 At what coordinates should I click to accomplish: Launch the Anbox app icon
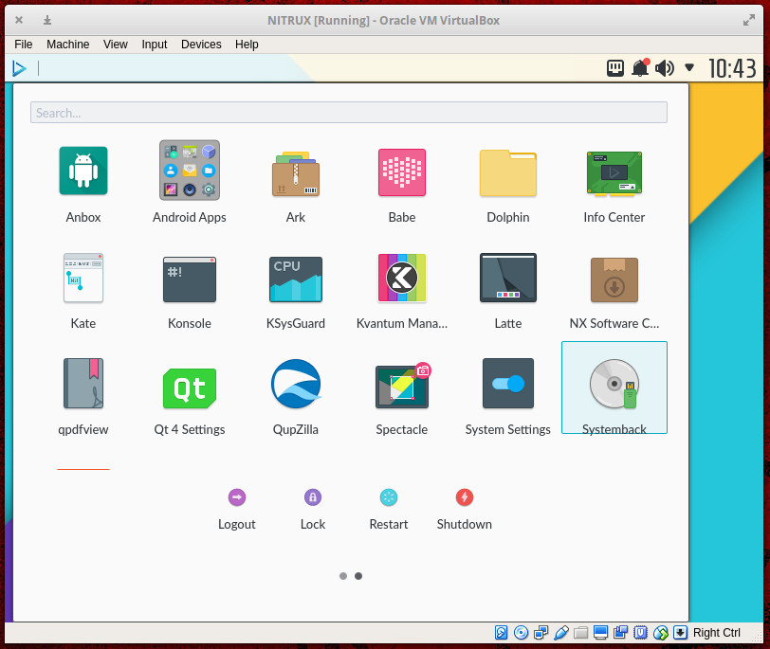click(83, 171)
